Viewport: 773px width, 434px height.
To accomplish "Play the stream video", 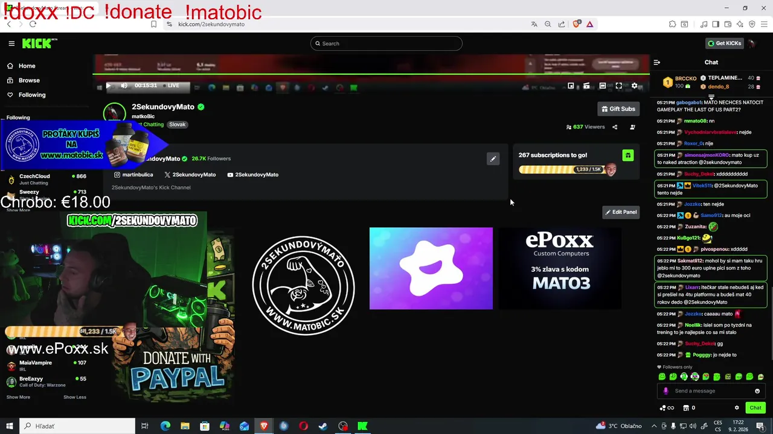I will point(109,86).
